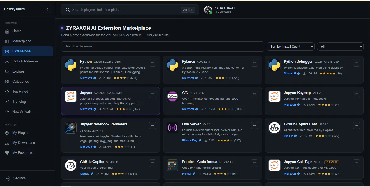The height and width of the screenshot is (187, 370).
Task: Open My Downloads section
Action: [27, 143]
